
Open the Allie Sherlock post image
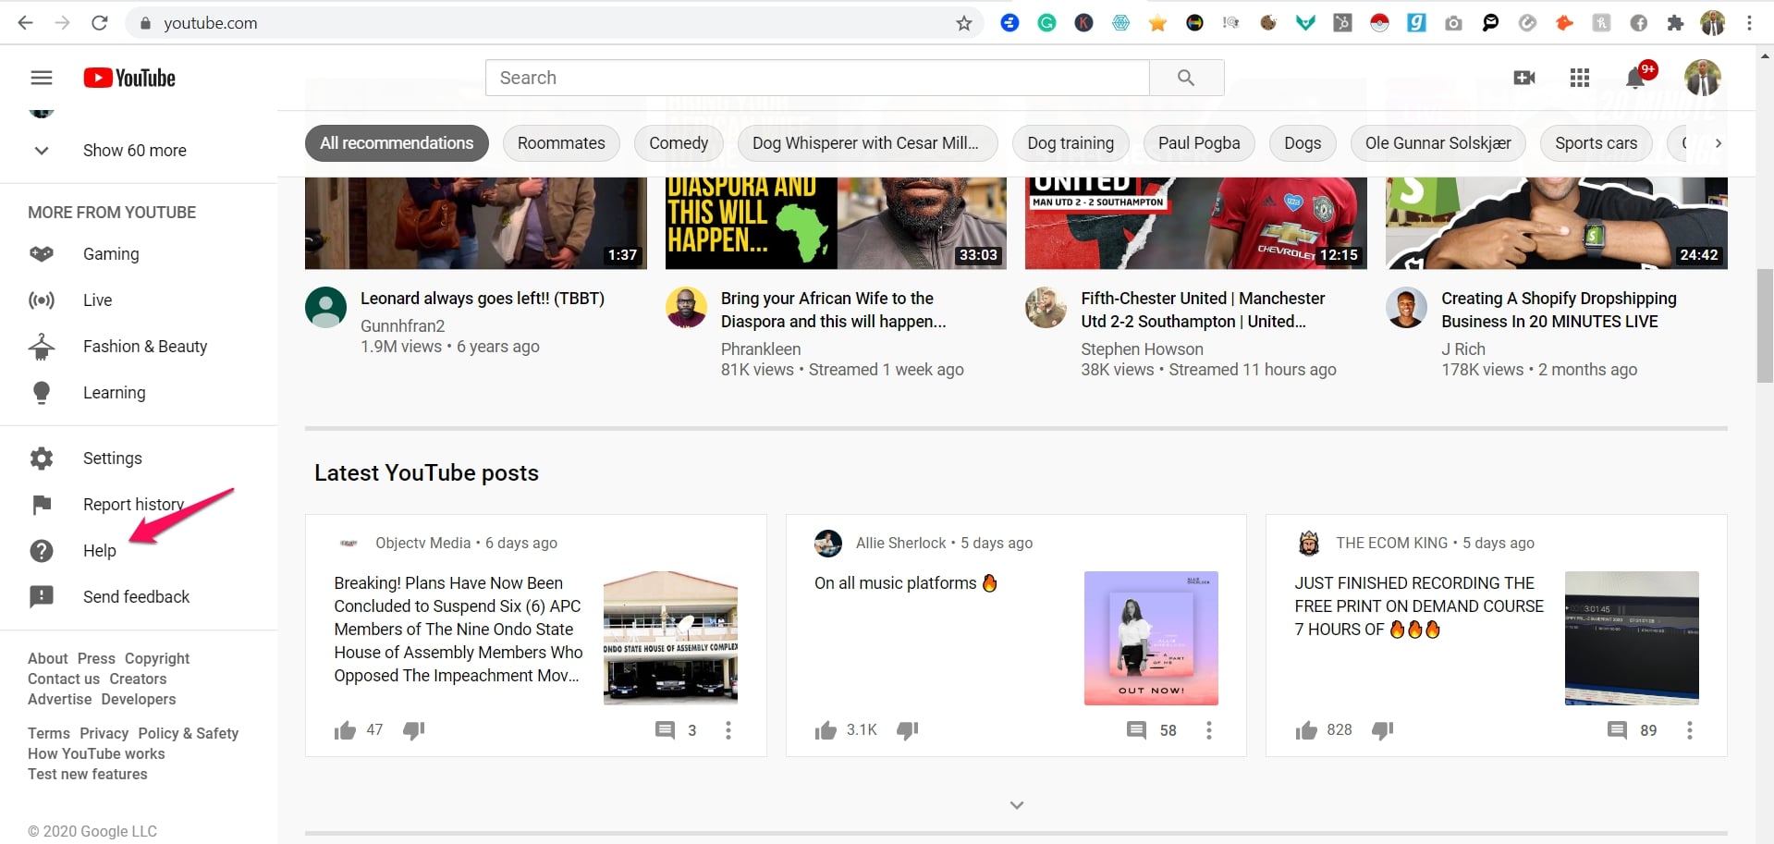[x=1151, y=638]
